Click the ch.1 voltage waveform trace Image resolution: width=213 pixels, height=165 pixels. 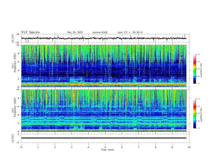(104, 38)
